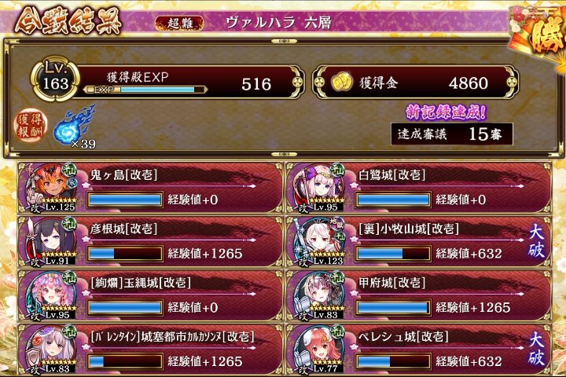Select the 鬼ヶ島[改壱] character portrait
This screenshot has width=566, height=377.
point(49,188)
